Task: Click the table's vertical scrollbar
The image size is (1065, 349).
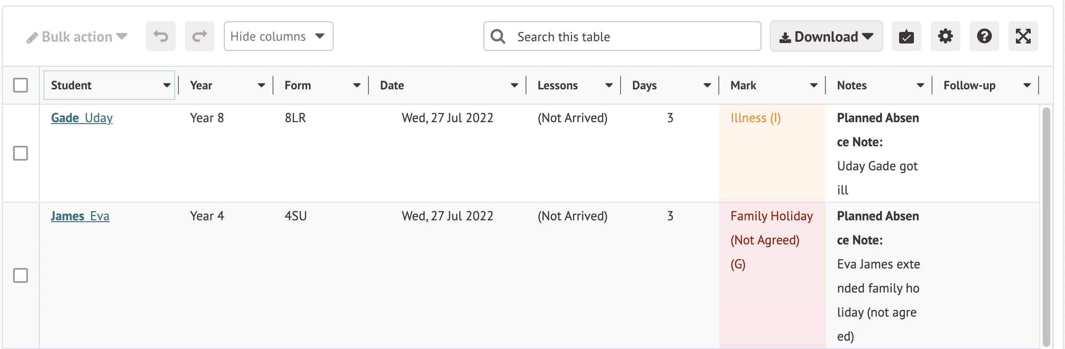Action: coord(1046,227)
